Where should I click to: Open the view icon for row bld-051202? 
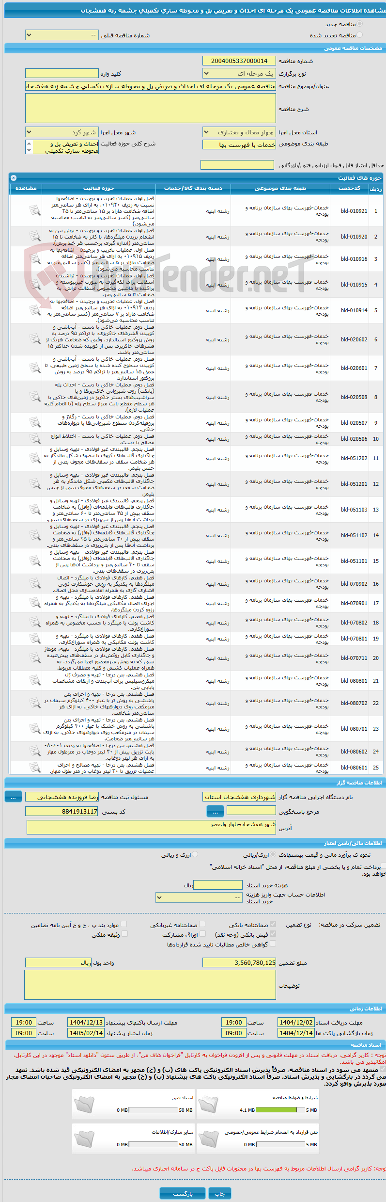[x=35, y=458]
